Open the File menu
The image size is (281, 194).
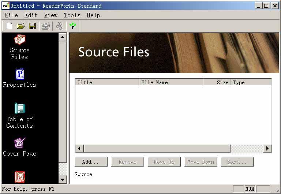[11, 15]
